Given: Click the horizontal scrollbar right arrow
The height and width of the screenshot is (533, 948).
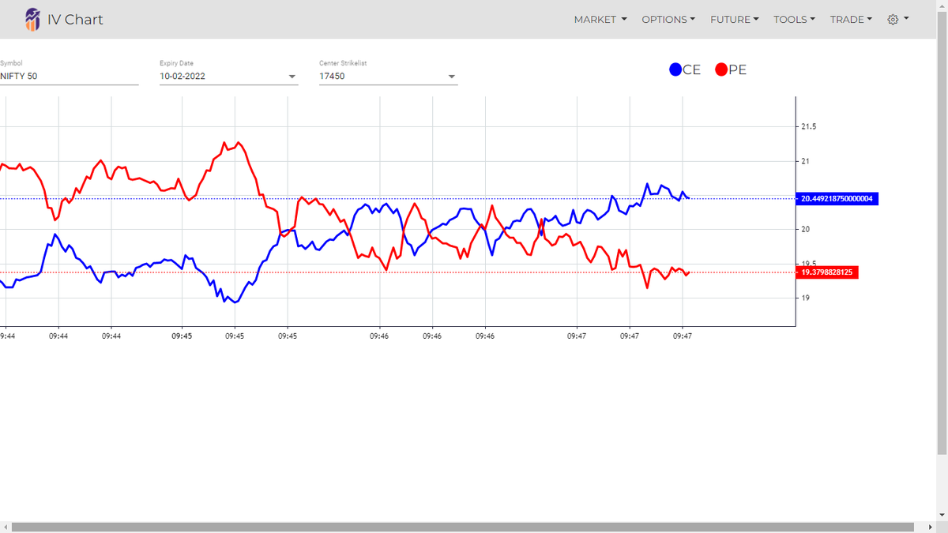Looking at the screenshot, I should tap(930, 527).
